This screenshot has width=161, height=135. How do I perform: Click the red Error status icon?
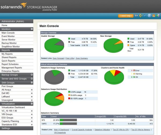[134, 70]
